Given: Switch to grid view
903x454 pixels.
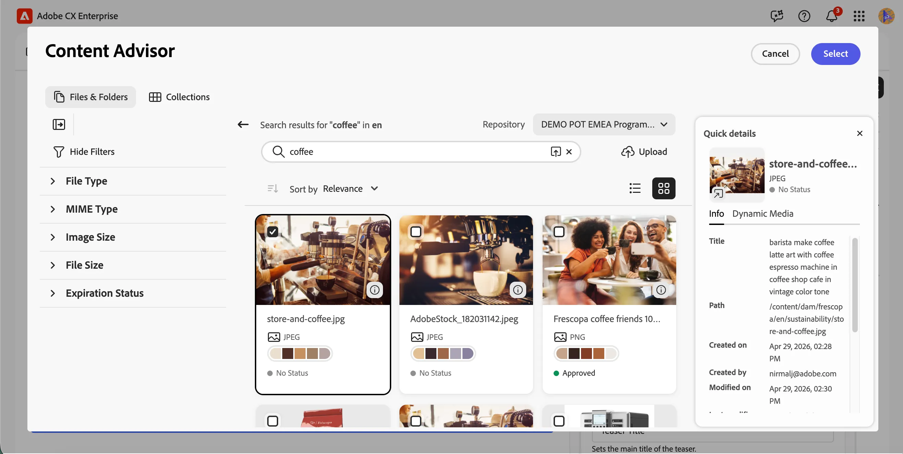Looking at the screenshot, I should (x=664, y=188).
